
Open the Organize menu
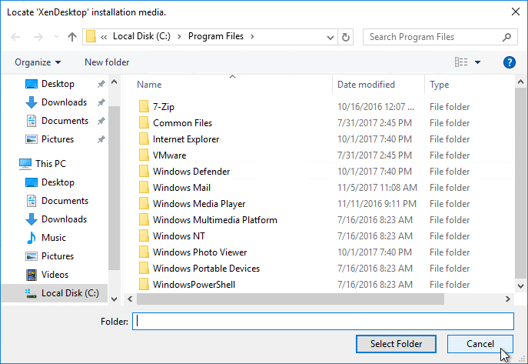[x=38, y=62]
